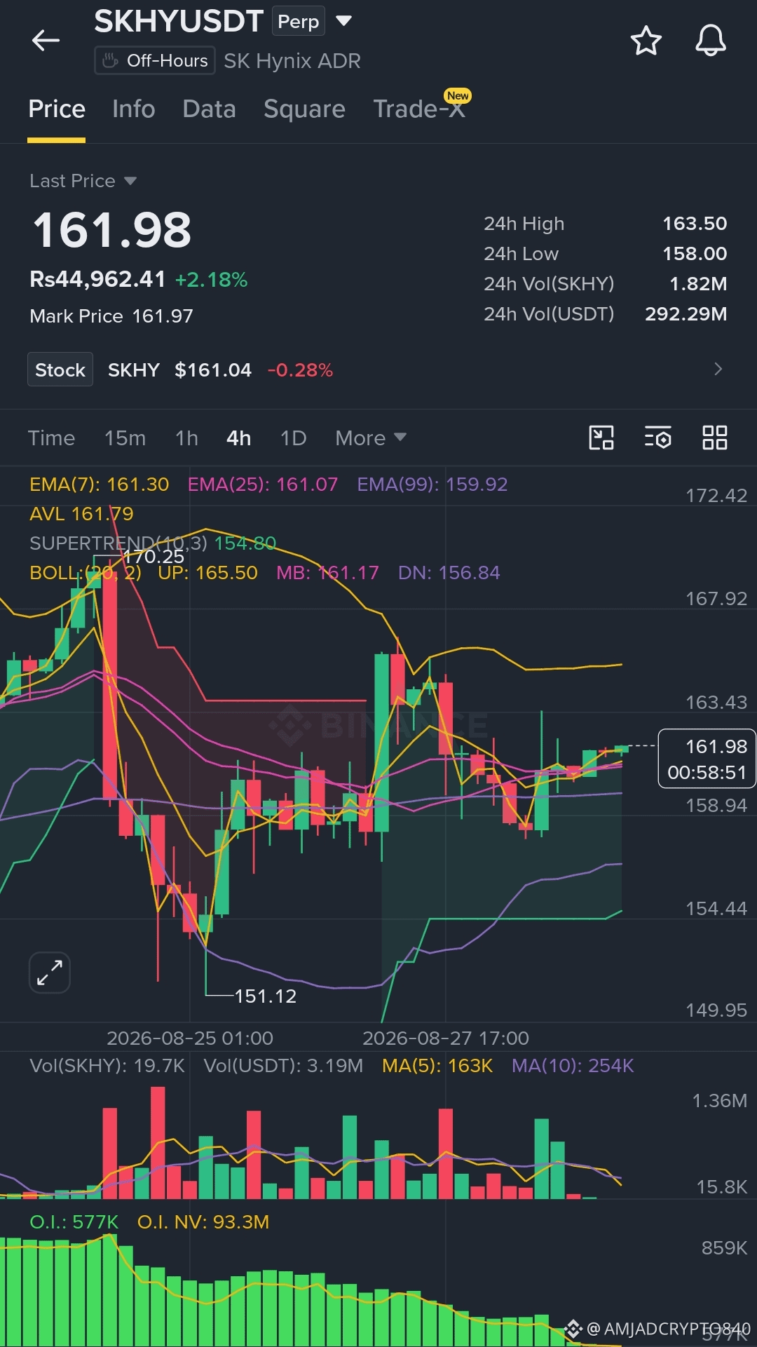The width and height of the screenshot is (757, 1347).
Task: Select the Time chart interval
Action: click(x=51, y=438)
